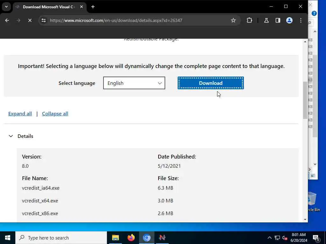The image size is (326, 244).
Task: Open the tab search dropdown arrow
Action: (6, 7)
